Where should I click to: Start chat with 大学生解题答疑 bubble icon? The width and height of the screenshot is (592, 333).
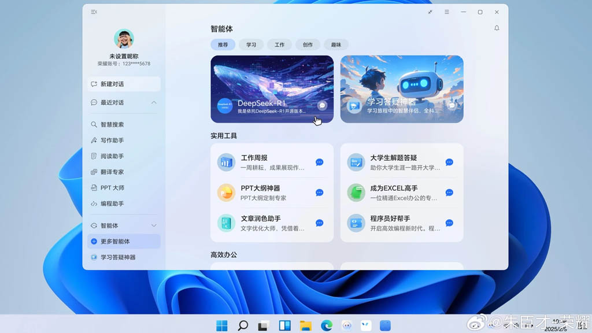click(449, 162)
